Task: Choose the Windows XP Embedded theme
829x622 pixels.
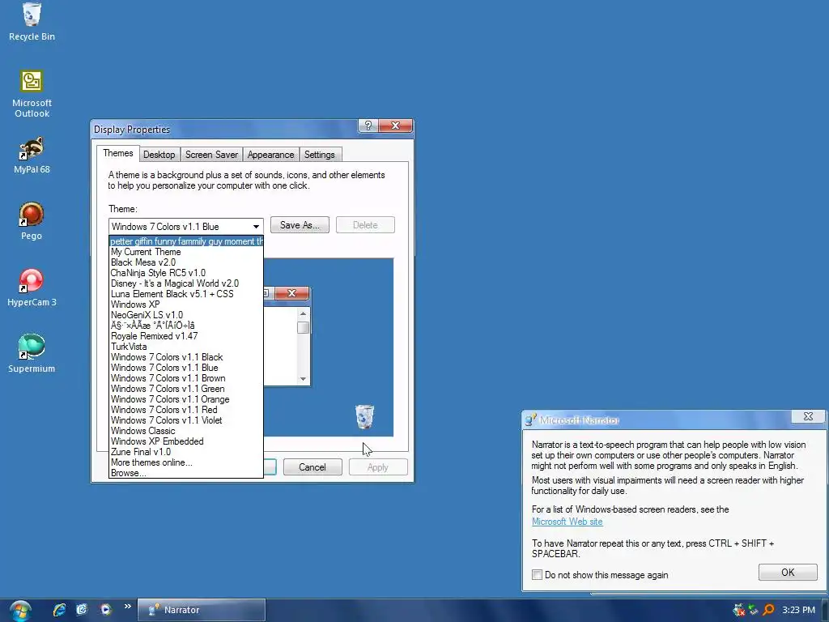Action: tap(186, 441)
